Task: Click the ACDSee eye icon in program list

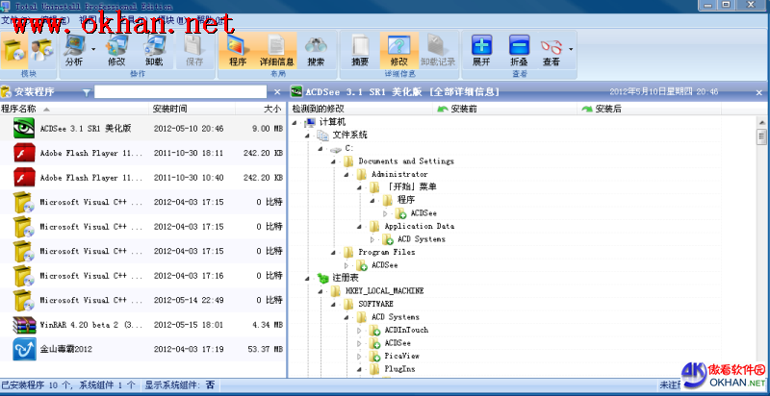Action: 25,129
